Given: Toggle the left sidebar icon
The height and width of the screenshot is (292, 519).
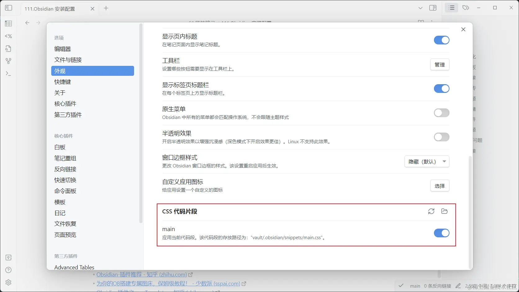Looking at the screenshot, I should 9,8.
